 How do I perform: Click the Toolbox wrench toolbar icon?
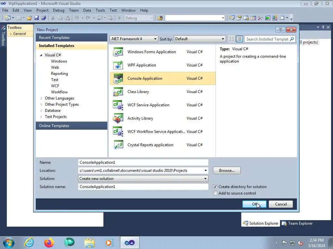pyautogui.click(x=260, y=18)
